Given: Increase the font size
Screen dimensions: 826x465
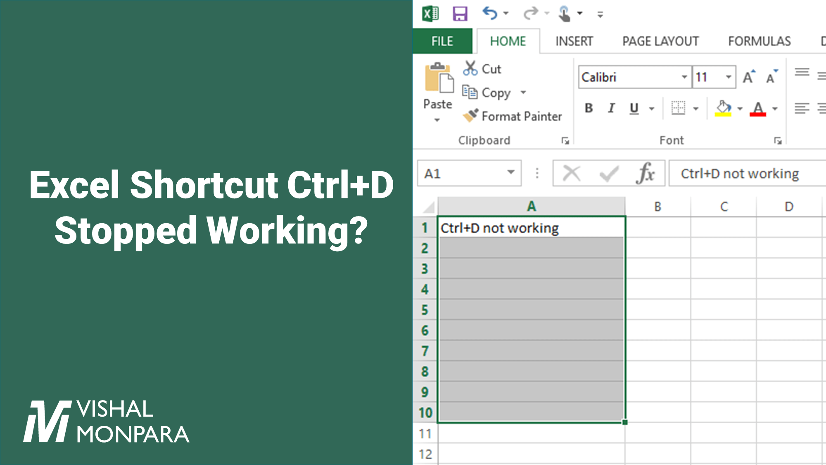Looking at the screenshot, I should tap(748, 75).
